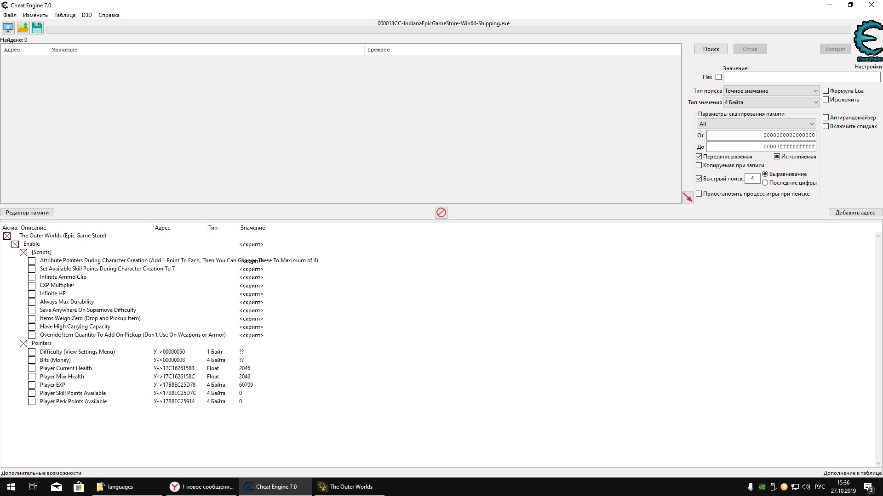Collapse The Outer Worlds (Epic Game Store) entry
The image size is (883, 496).
[7, 236]
